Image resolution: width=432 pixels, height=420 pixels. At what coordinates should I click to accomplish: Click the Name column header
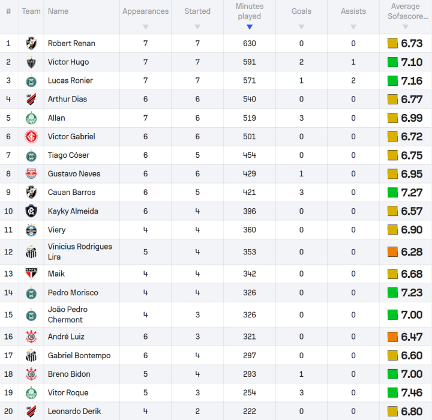coord(58,11)
